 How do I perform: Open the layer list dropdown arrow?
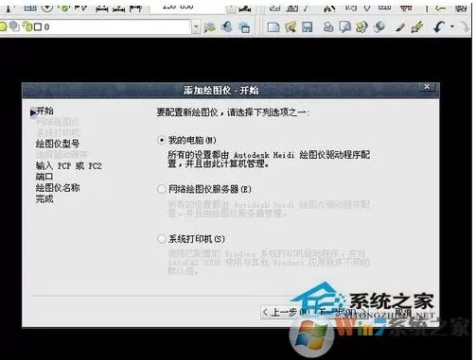[x=196, y=27]
